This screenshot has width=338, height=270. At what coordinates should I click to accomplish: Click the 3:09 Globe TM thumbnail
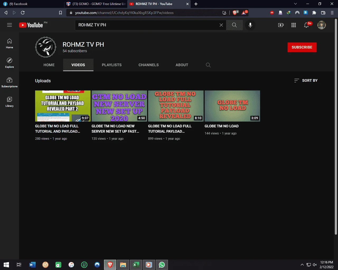[x=232, y=106]
